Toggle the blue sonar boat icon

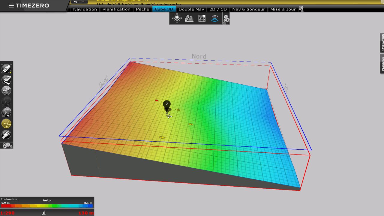point(214,19)
